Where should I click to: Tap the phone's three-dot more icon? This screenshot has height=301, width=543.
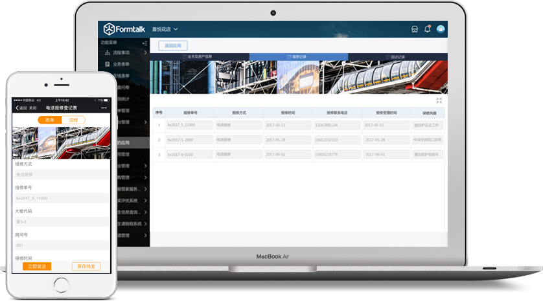point(104,108)
